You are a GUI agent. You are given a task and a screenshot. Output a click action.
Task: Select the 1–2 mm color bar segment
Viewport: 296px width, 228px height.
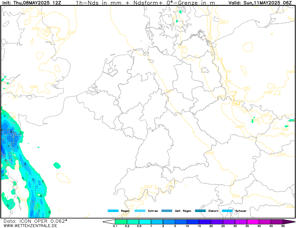pos(157,222)
